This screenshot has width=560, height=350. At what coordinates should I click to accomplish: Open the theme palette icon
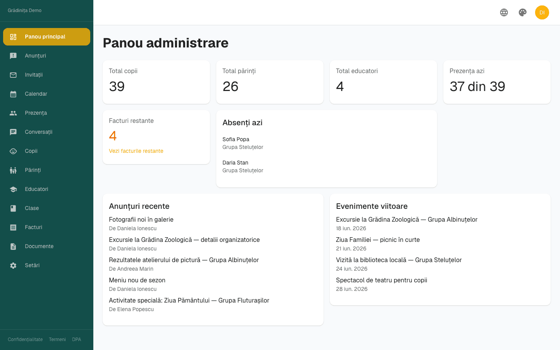click(x=523, y=12)
